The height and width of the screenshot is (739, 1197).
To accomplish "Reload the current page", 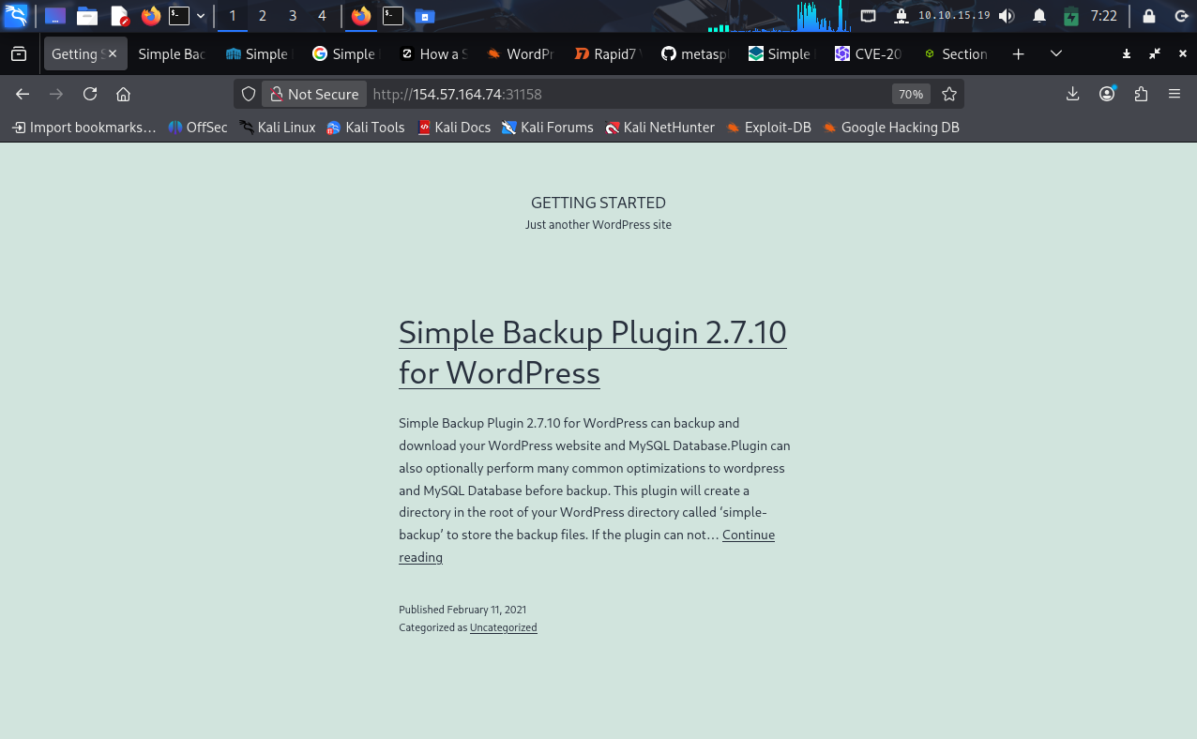I will click(x=90, y=94).
